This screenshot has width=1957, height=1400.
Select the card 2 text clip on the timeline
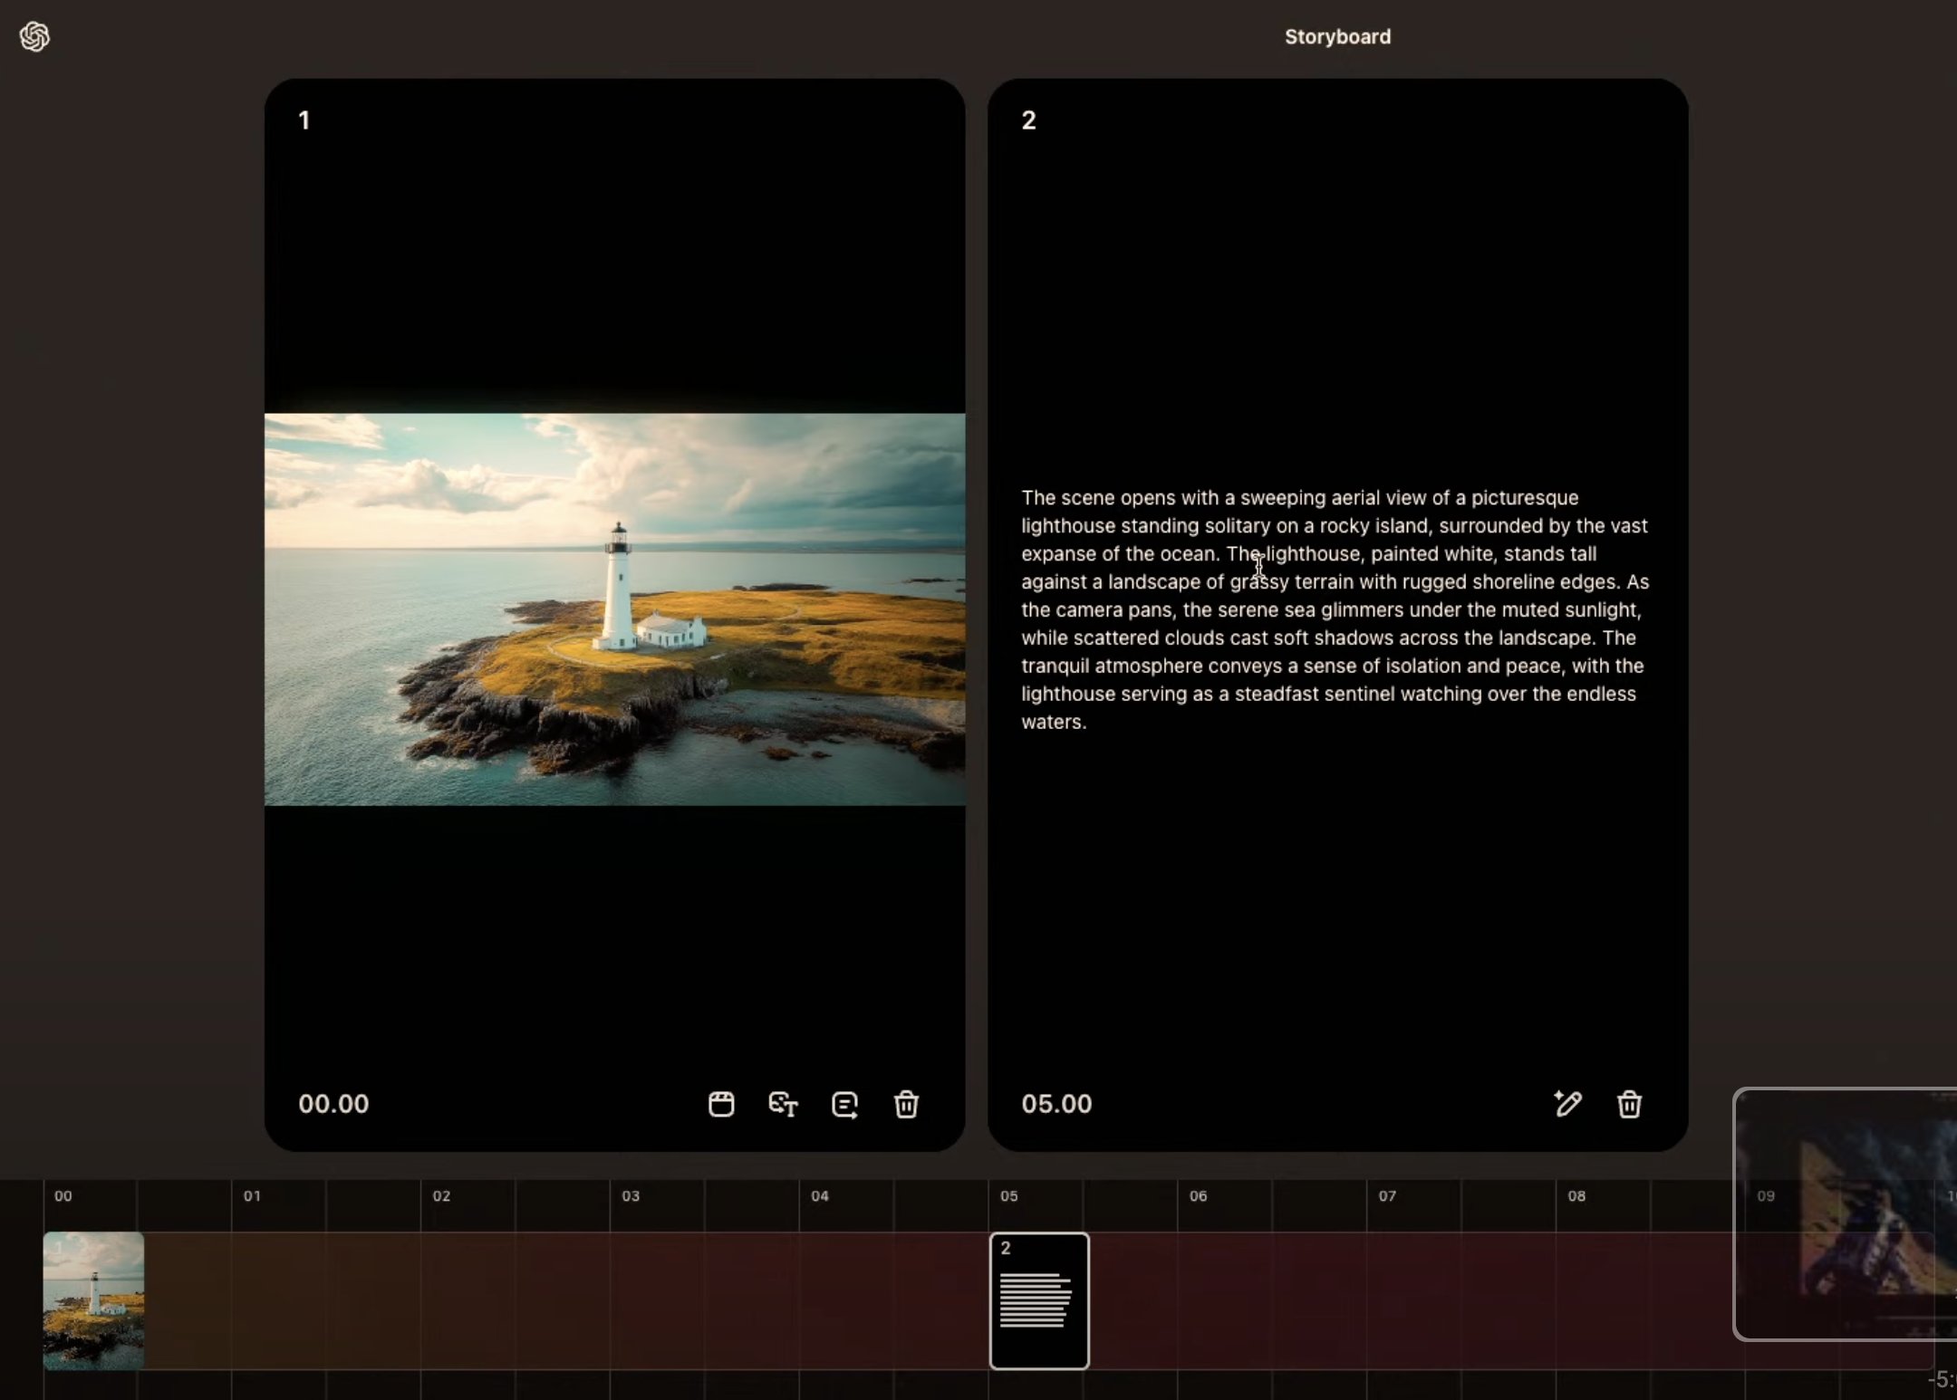1039,1300
